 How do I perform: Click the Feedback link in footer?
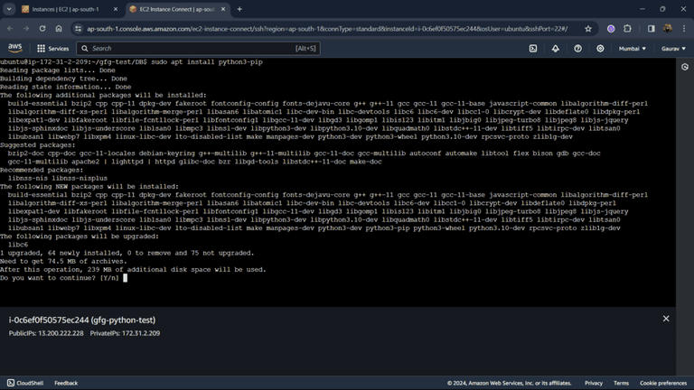(66, 383)
